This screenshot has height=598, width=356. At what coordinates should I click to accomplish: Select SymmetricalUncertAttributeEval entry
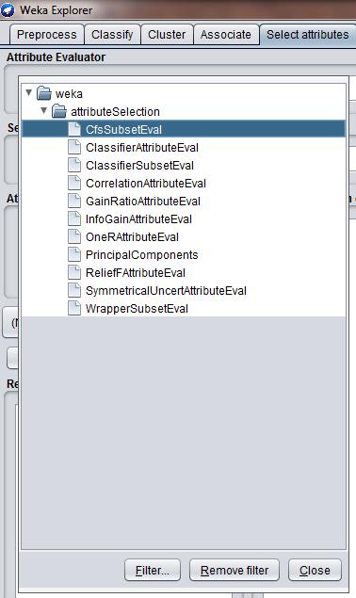pyautogui.click(x=166, y=291)
